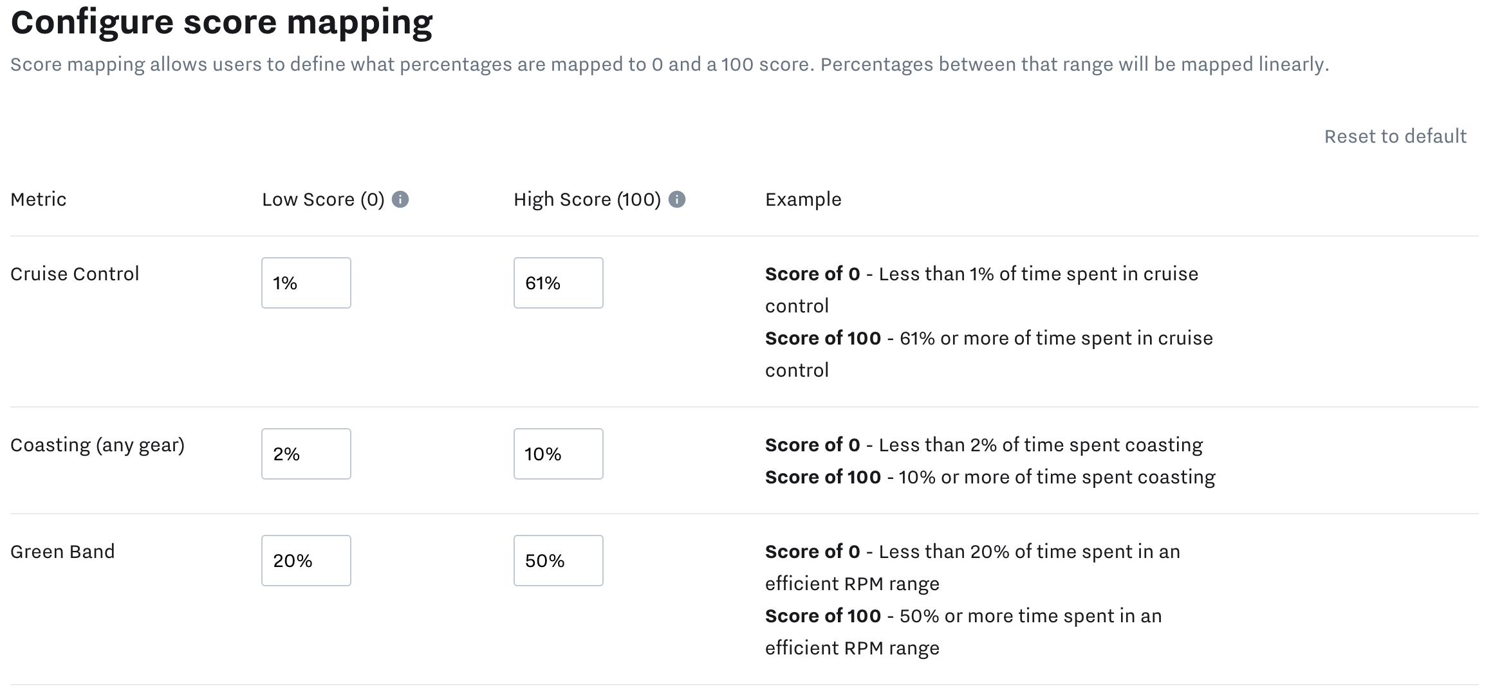Screen dimensions: 1493x693
Task: Click the Coasting 2% low score input
Action: [306, 454]
